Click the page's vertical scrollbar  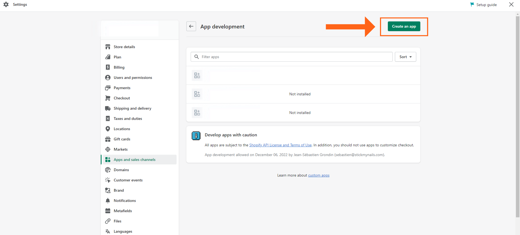click(518, 116)
